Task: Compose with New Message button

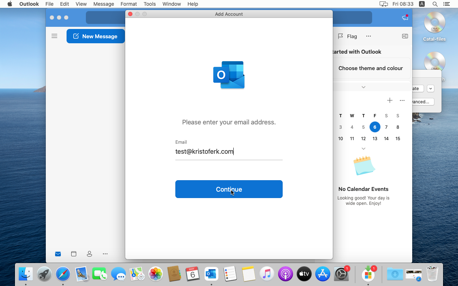Action: point(96,36)
